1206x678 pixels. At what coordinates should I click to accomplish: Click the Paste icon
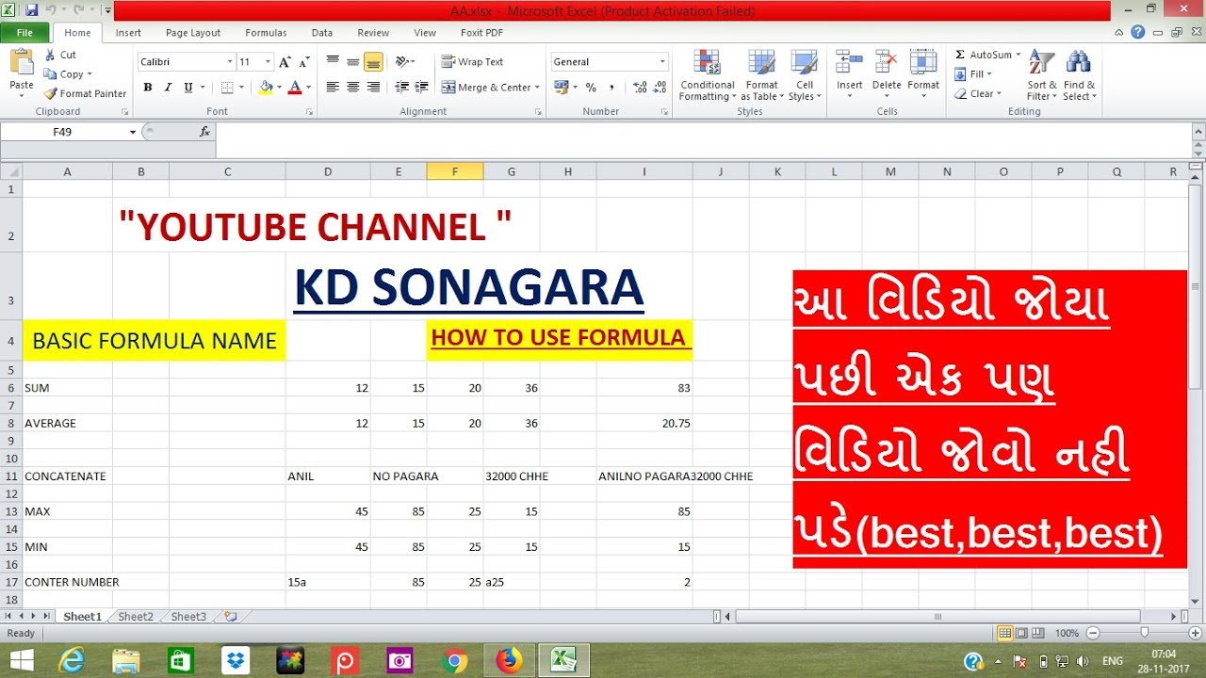tap(21, 63)
